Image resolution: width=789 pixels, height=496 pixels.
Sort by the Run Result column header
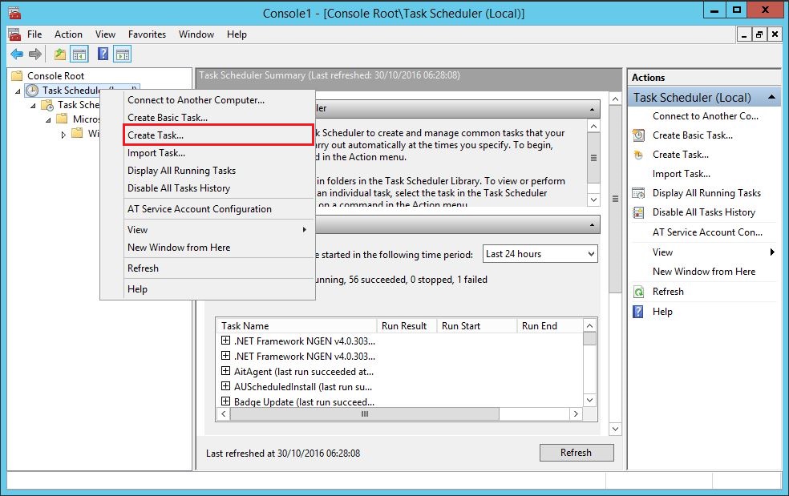point(407,326)
